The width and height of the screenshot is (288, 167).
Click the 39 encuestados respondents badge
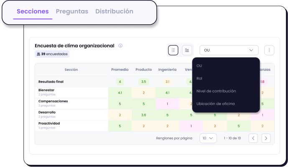coord(52,54)
